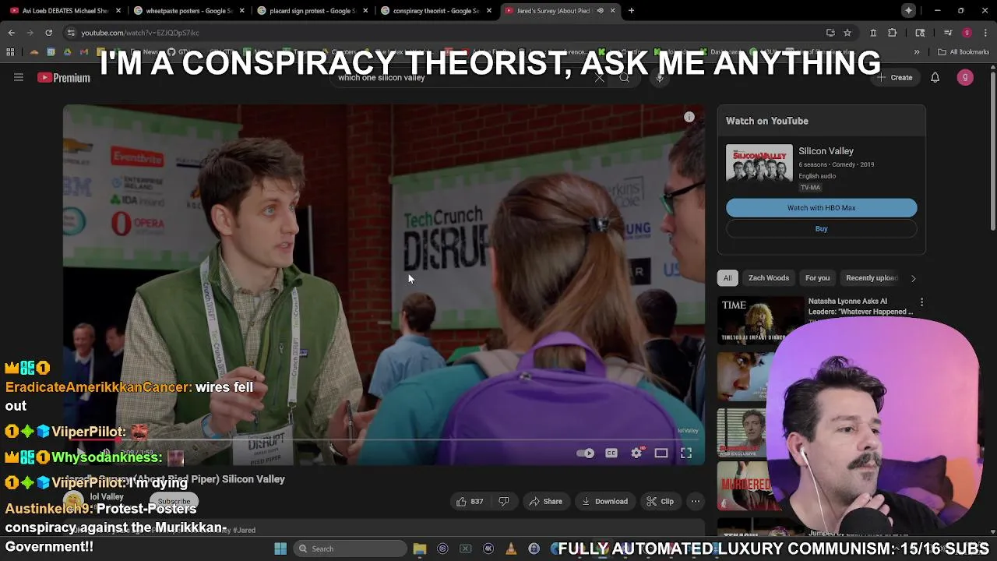The width and height of the screenshot is (997, 561).
Task: Reload the current page
Action: [x=48, y=33]
